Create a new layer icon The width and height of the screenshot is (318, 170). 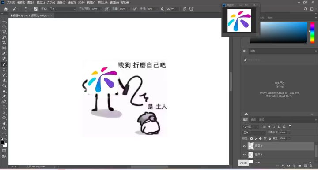[305, 166]
